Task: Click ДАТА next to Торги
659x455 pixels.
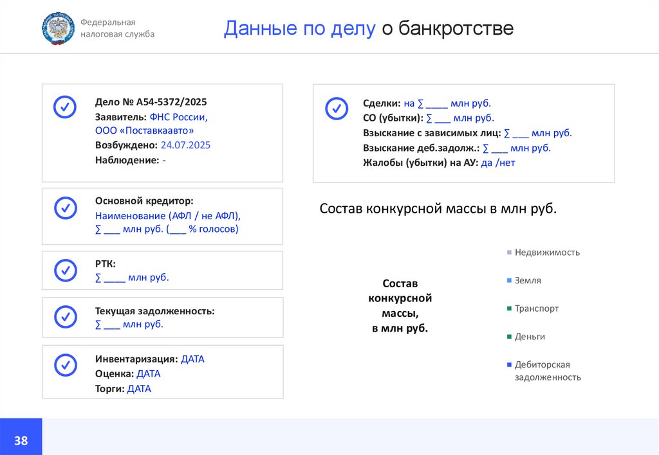Action: point(139,389)
